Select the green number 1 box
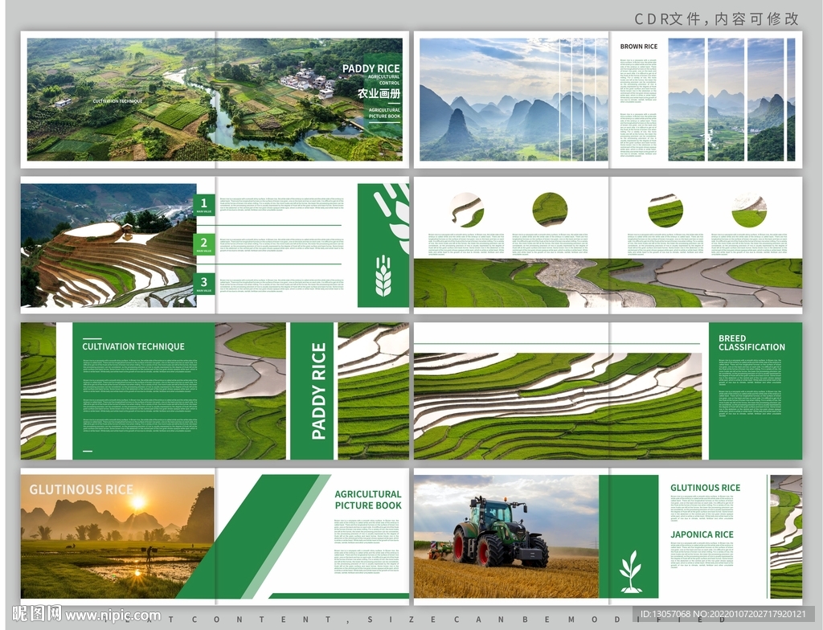 (203, 205)
